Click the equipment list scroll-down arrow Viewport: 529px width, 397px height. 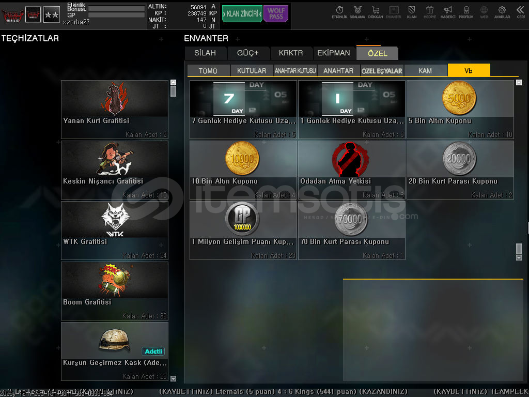[174, 378]
